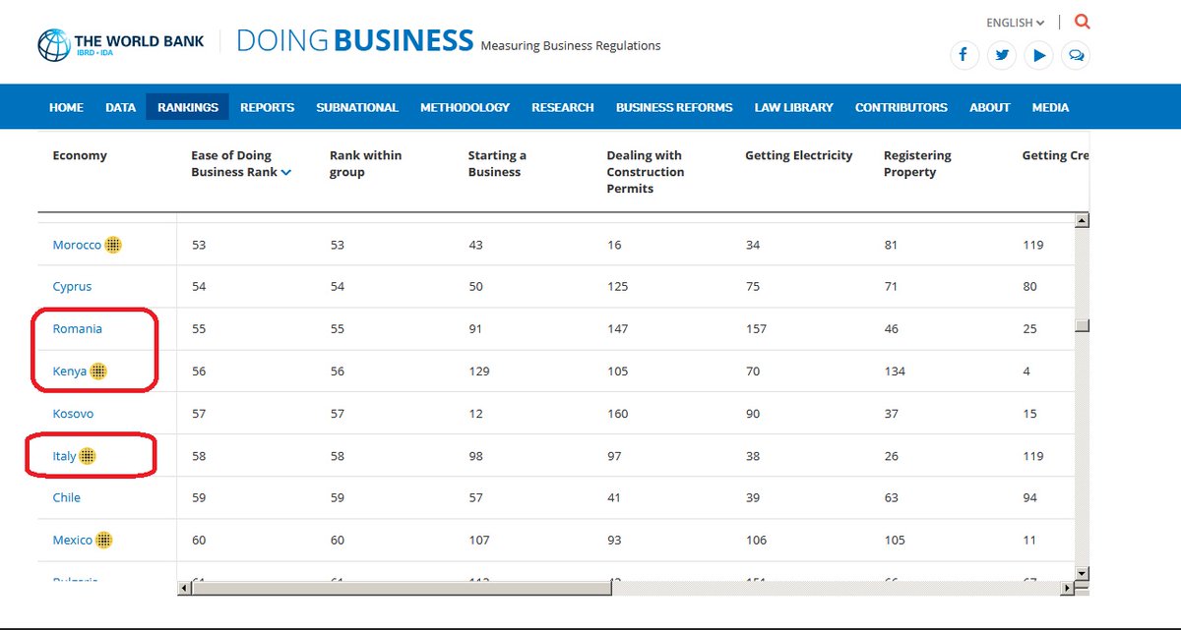Select Romania's Getting Electricity value 157
The width and height of the screenshot is (1181, 630).
click(x=756, y=329)
